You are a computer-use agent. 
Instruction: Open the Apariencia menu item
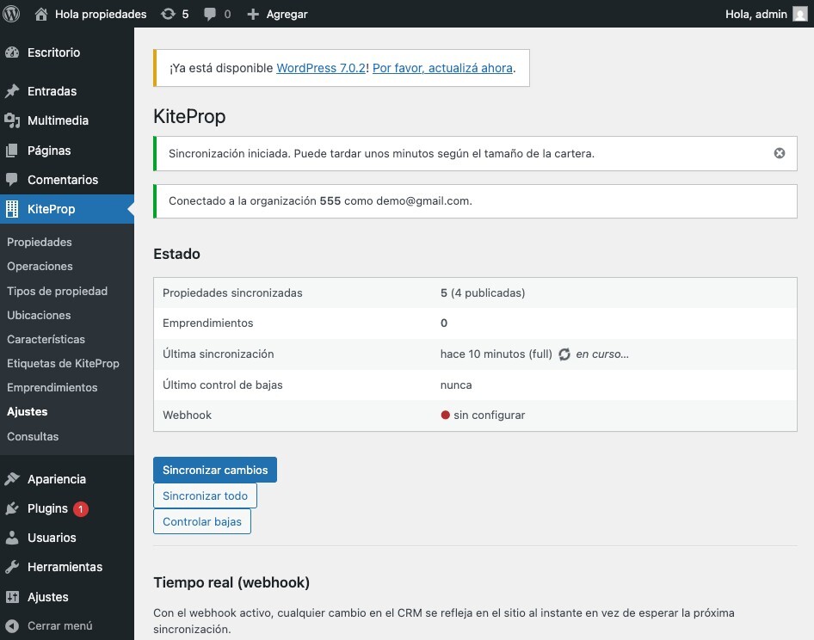tap(67, 479)
